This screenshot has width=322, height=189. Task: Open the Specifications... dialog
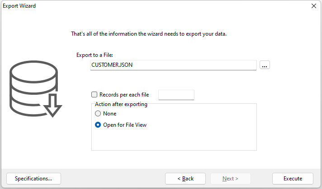[33, 179]
